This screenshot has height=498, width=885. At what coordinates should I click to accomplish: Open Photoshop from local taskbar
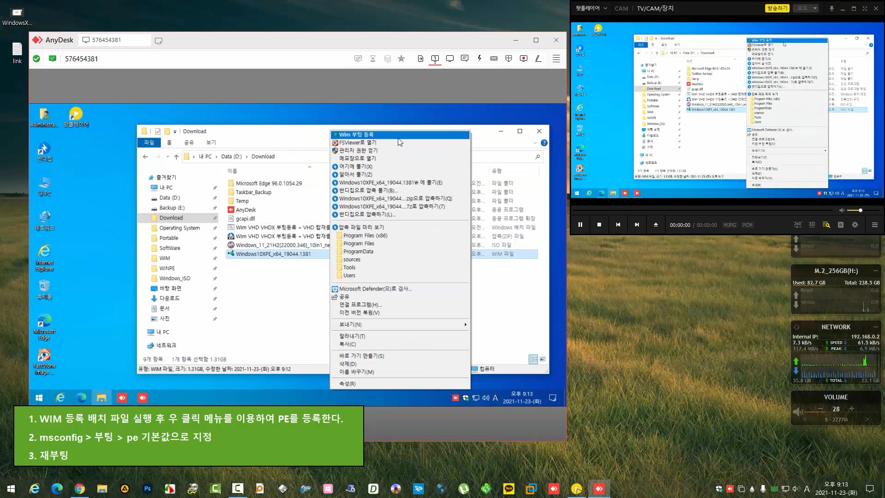pyautogui.click(x=147, y=489)
